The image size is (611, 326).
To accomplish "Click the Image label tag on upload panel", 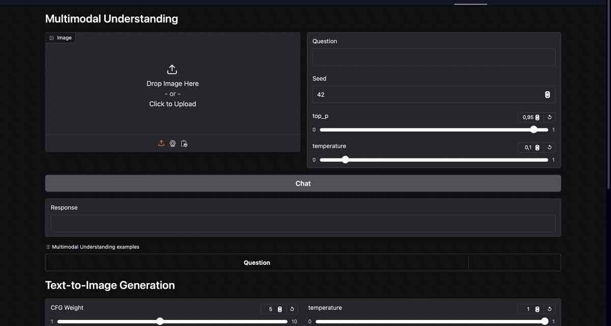I will pos(60,38).
